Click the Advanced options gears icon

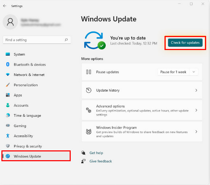click(x=89, y=110)
